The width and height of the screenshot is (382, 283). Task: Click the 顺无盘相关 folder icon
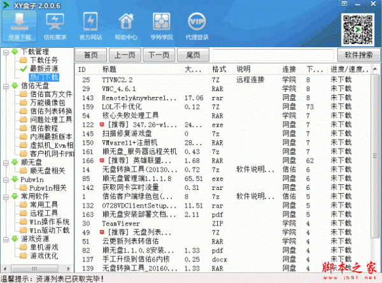24,171
